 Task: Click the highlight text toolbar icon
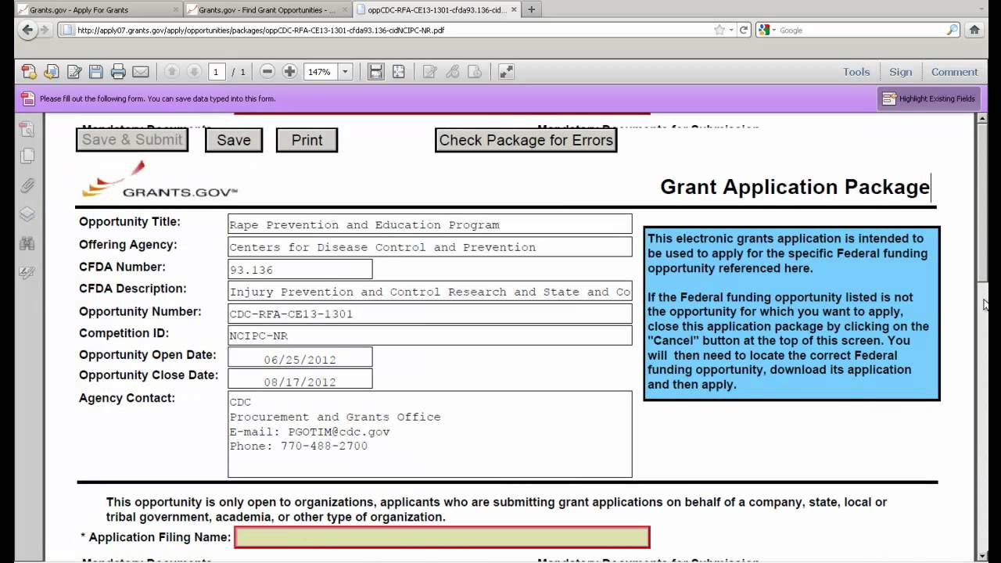pos(452,72)
